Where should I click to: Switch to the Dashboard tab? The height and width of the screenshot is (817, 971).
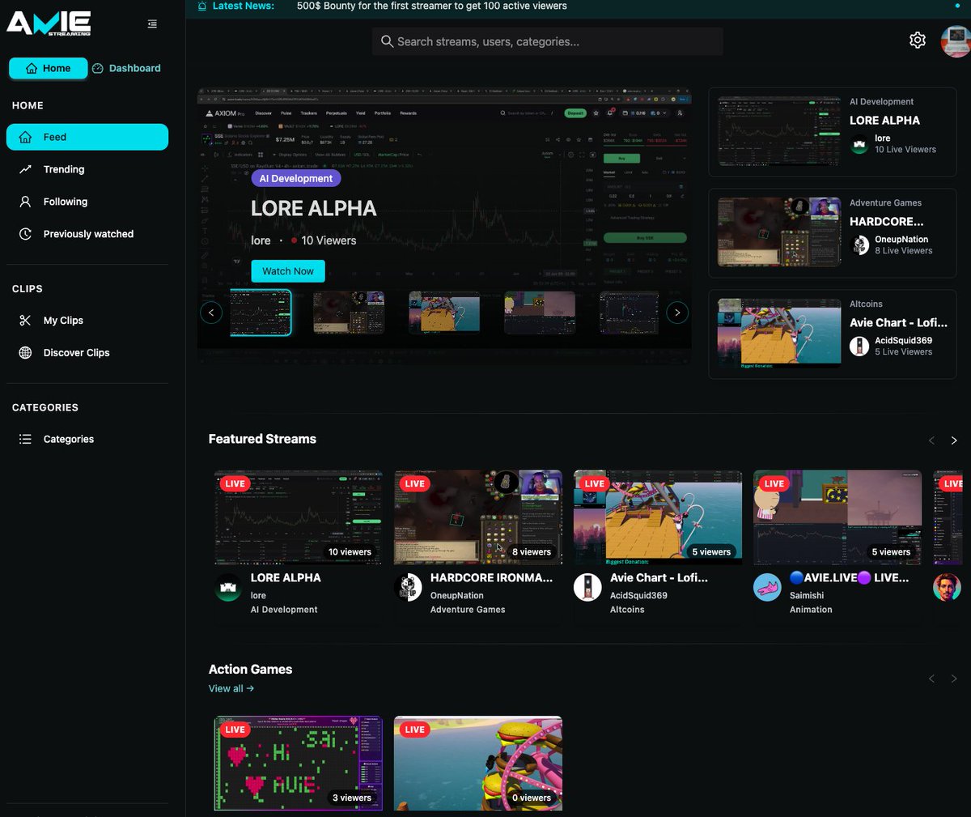(x=125, y=68)
